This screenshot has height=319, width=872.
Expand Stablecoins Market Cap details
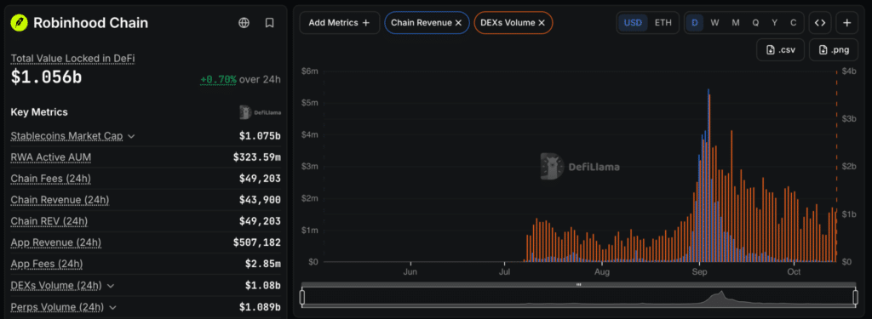pos(131,135)
